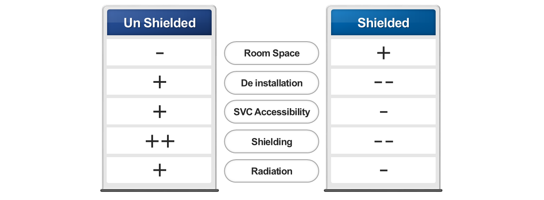
Task: Click plus sign in Un Shielded Radiation row
Action: 159,170
